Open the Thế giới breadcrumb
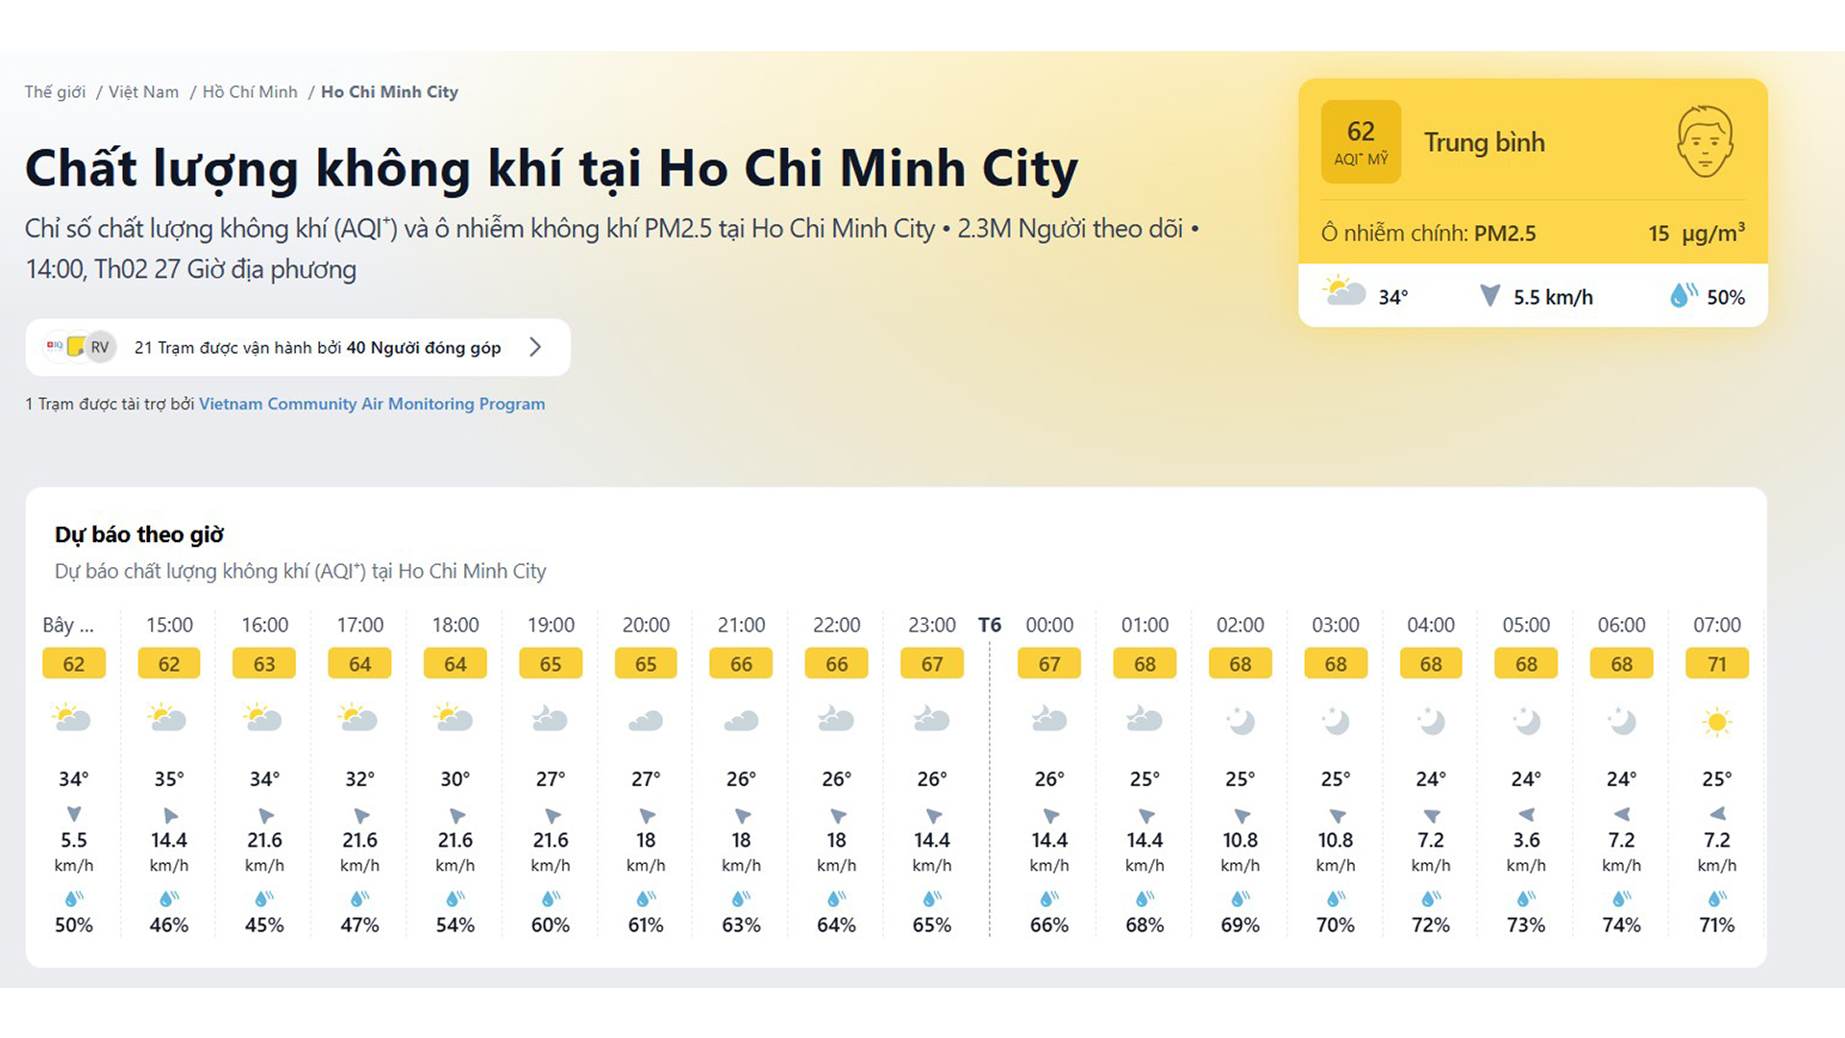 coord(55,92)
